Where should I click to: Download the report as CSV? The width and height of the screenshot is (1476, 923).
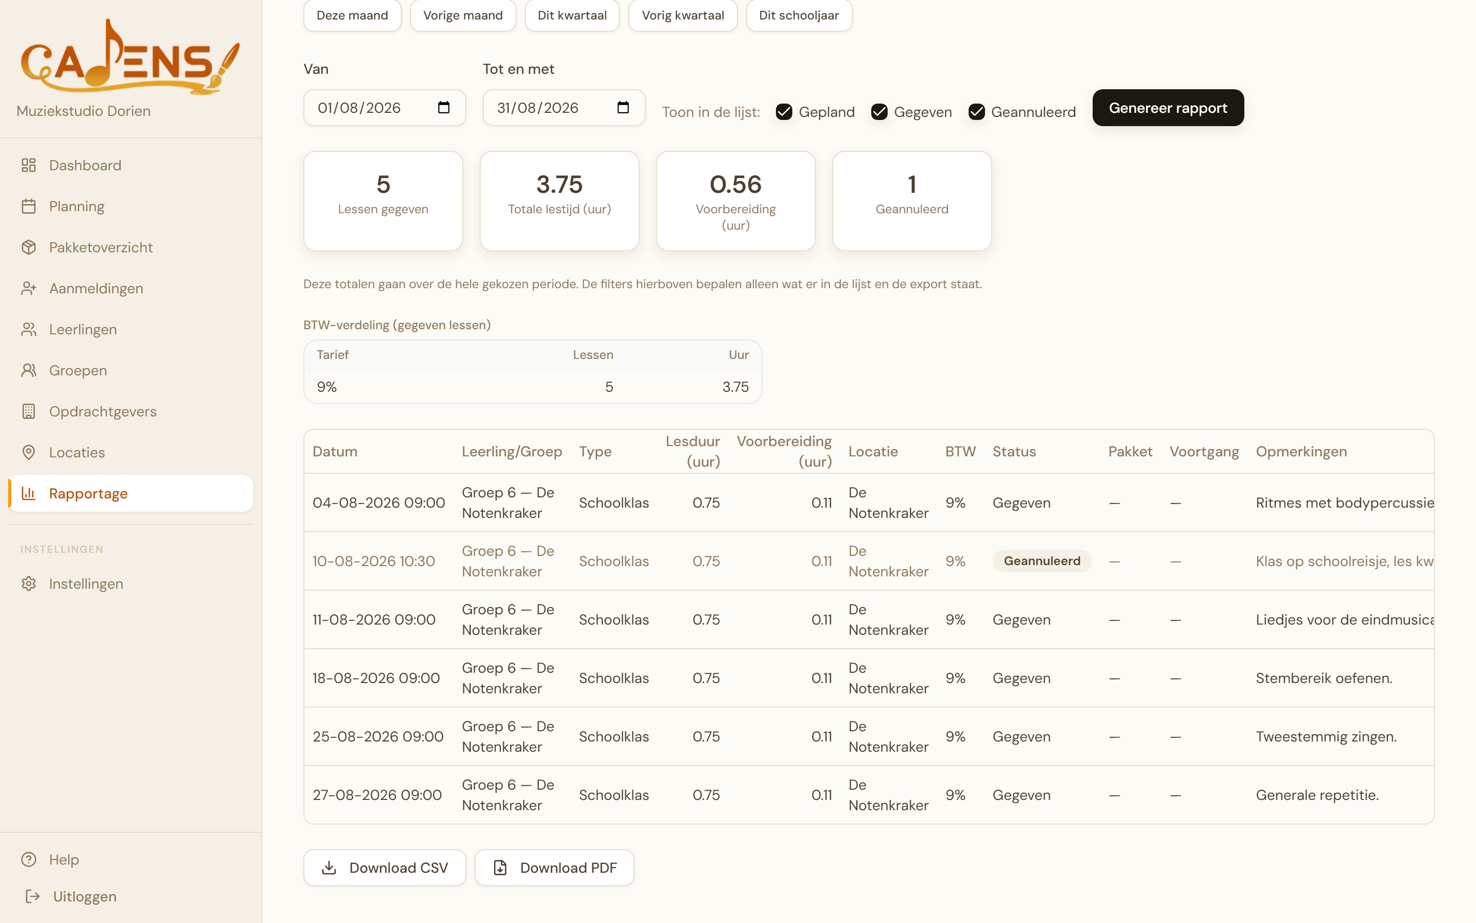tap(384, 868)
